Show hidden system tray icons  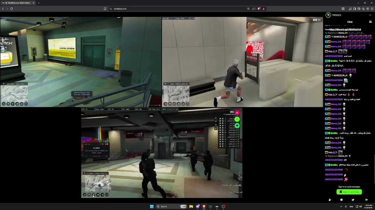[341, 206]
